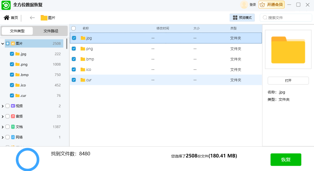This screenshot has width=314, height=171.
Task: Click the sidebar vertical scrollbar
Action: coord(67,44)
